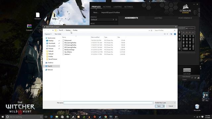
Task: Click New... in the Corsair profiles bar
Action: coord(96,13)
